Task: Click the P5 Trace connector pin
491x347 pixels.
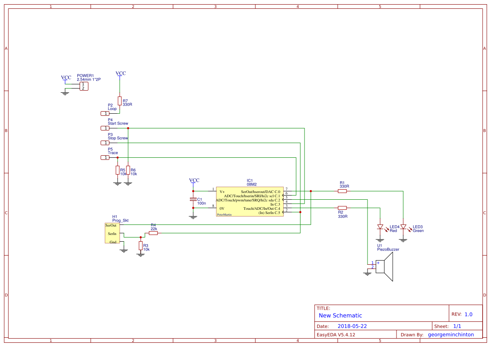Action: (x=105, y=158)
